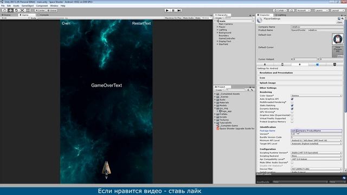Open the Scripting Runtime Version dropdown

pos(316,153)
